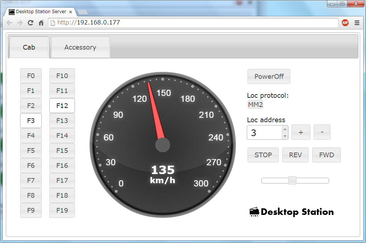Toggle function F9
366x243 pixels.
pos(31,210)
